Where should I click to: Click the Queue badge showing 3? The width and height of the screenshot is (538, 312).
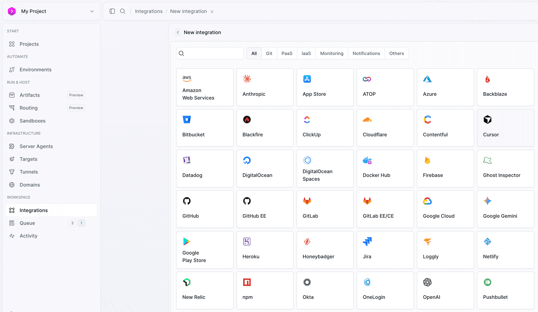(72, 223)
